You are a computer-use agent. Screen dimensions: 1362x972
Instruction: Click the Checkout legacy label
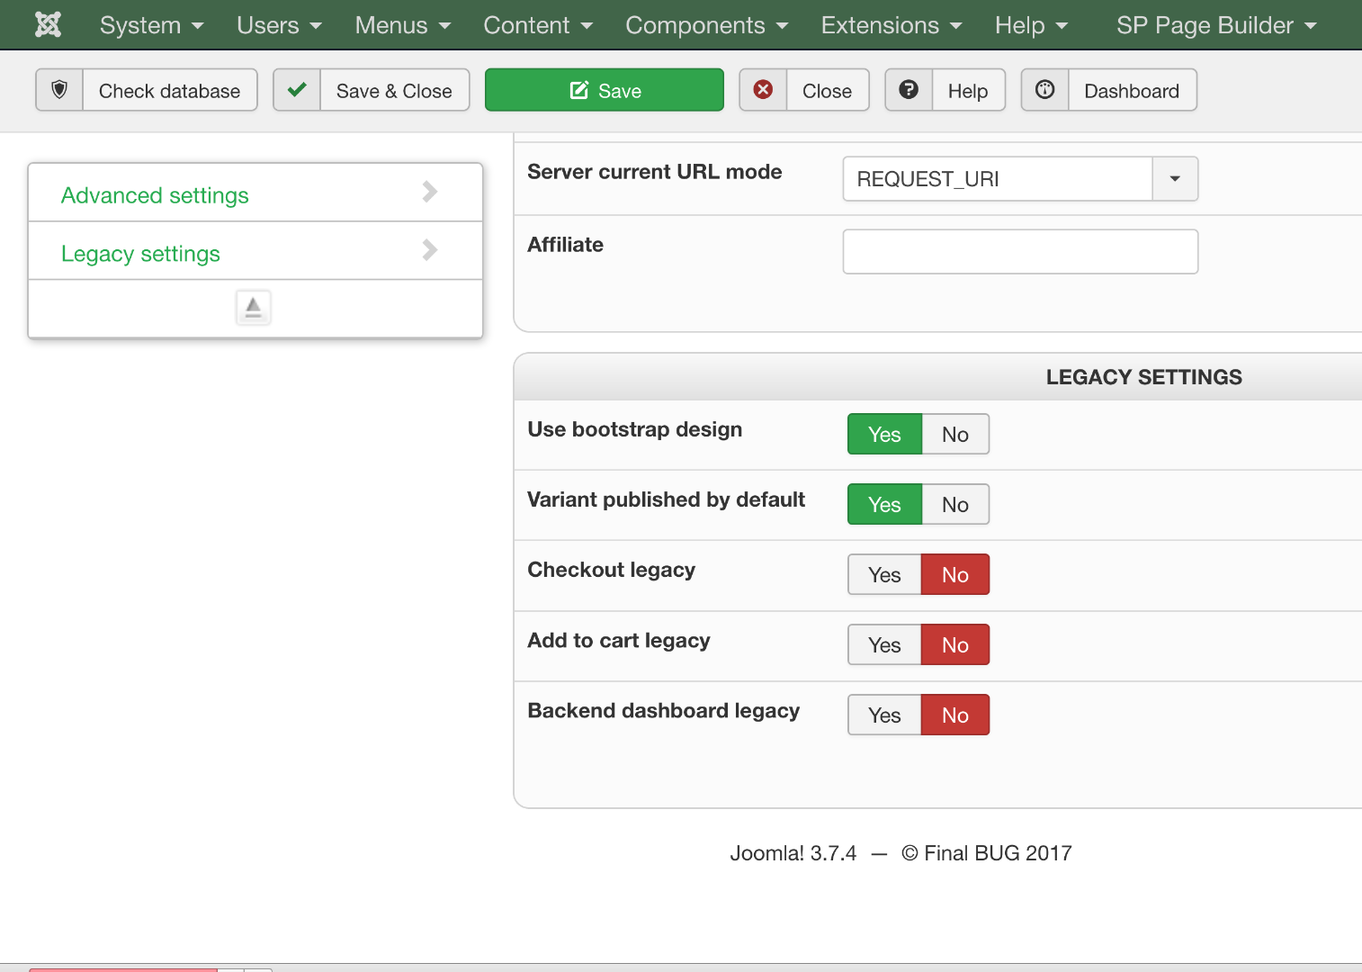click(612, 571)
